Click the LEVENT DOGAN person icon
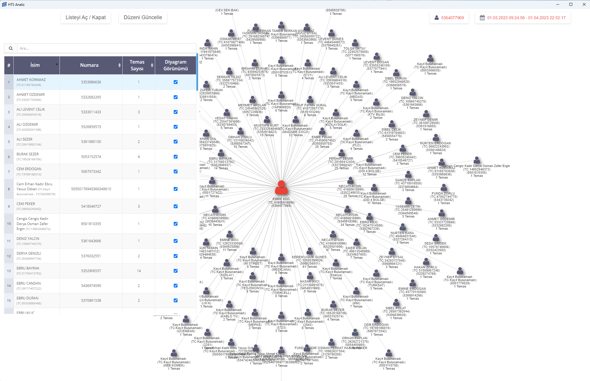 pos(377,56)
